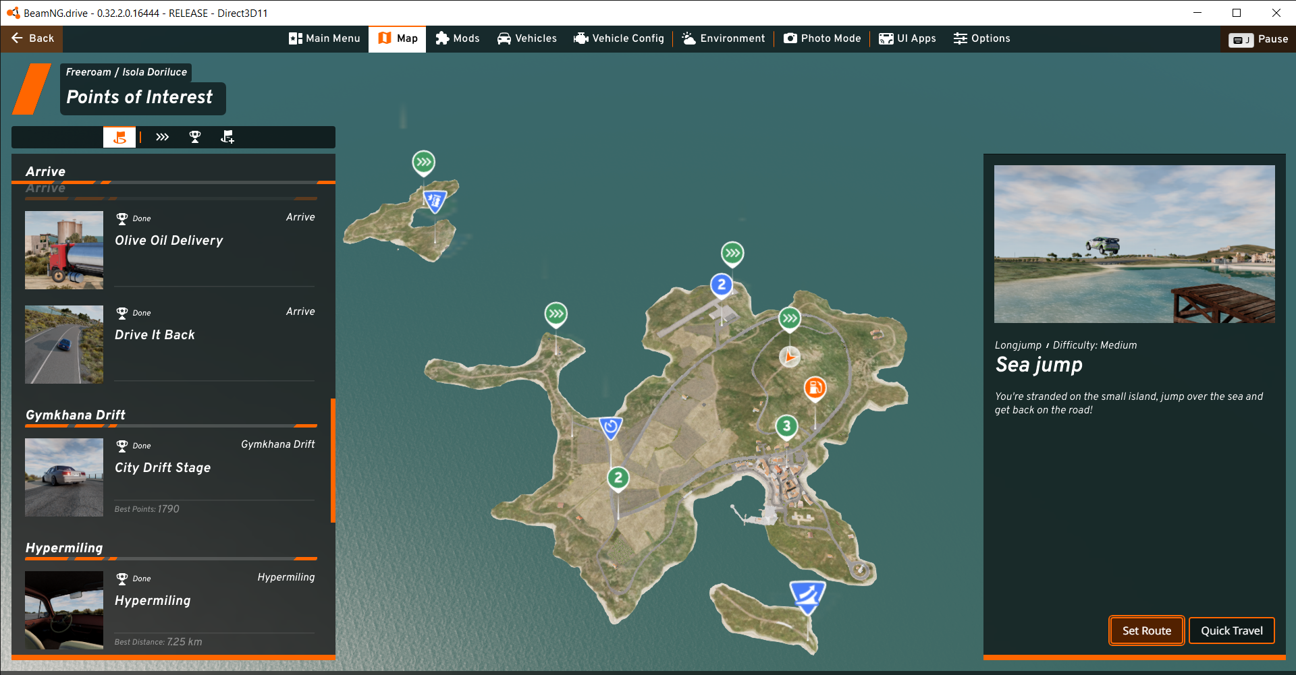Click the blue jump marker on the southern islet
The image size is (1296, 675).
pos(807,596)
